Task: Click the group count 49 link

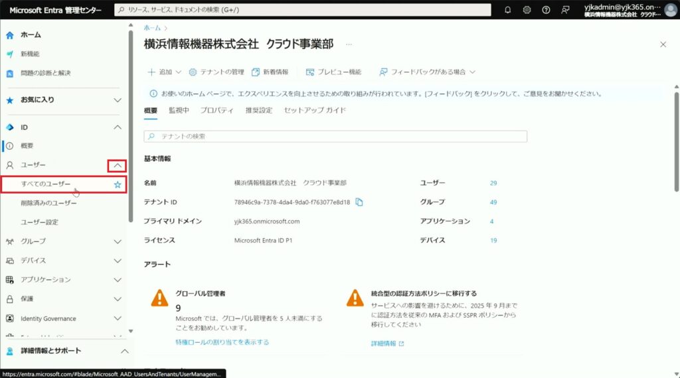Action: coord(493,202)
